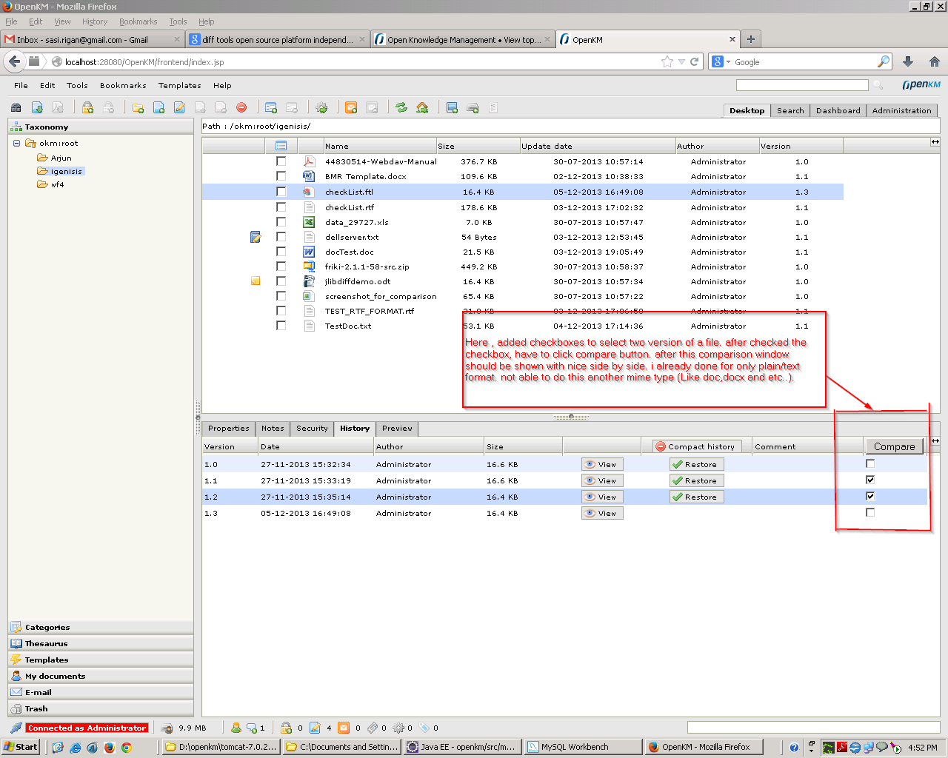Restore document version 1.2

(695, 497)
